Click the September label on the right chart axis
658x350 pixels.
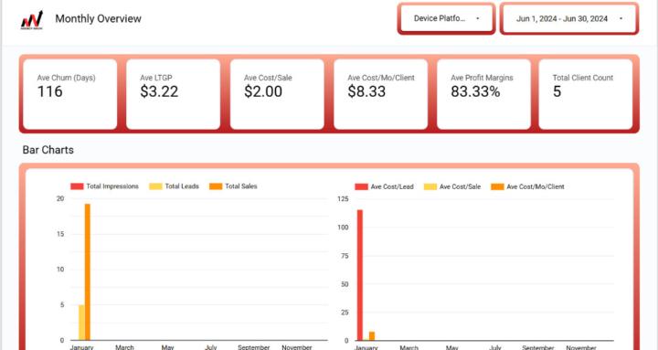[x=538, y=347]
